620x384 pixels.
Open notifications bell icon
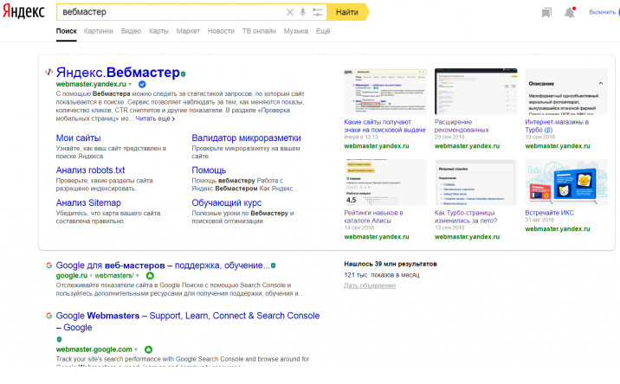click(x=570, y=13)
